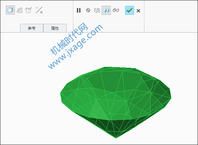198x145 pixels.
Task: Select the solid feature type icon
Action: pos(10,10)
